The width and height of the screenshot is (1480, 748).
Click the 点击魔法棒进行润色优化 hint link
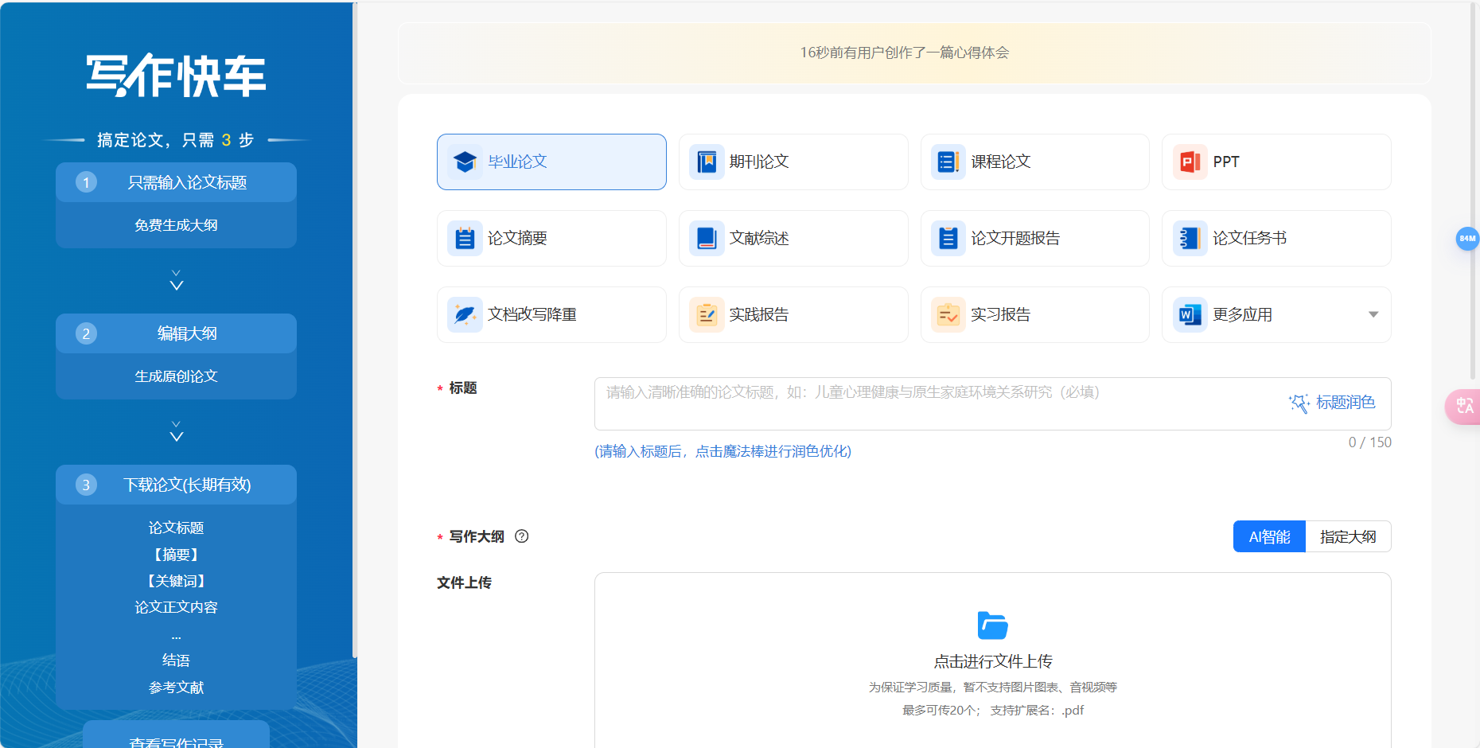pyautogui.click(x=722, y=451)
